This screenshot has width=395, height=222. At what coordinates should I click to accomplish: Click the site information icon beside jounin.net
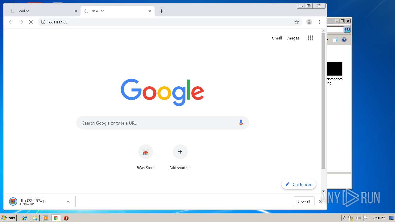click(x=43, y=22)
